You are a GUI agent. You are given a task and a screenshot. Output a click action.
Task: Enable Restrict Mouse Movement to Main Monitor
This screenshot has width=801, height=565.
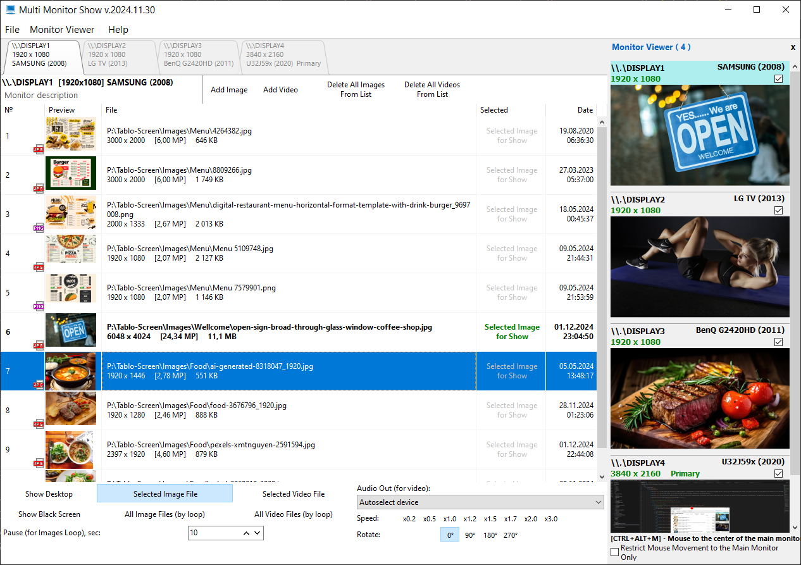614,552
